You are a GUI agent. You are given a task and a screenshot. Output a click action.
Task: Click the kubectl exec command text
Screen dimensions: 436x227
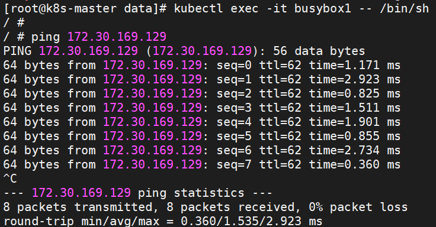click(302, 9)
